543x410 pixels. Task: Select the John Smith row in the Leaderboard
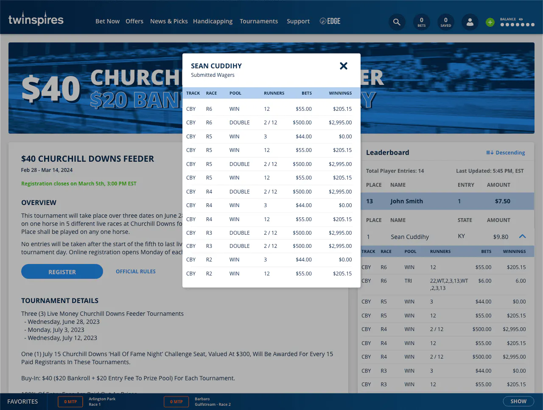[x=447, y=201]
